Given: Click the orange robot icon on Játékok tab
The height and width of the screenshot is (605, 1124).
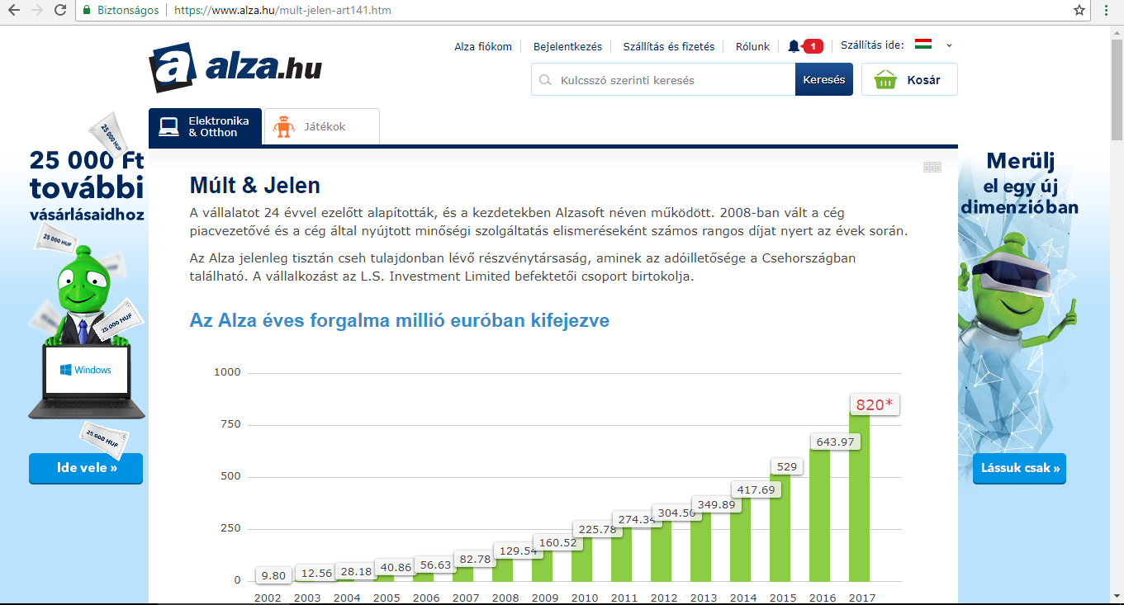Looking at the screenshot, I should click(283, 126).
